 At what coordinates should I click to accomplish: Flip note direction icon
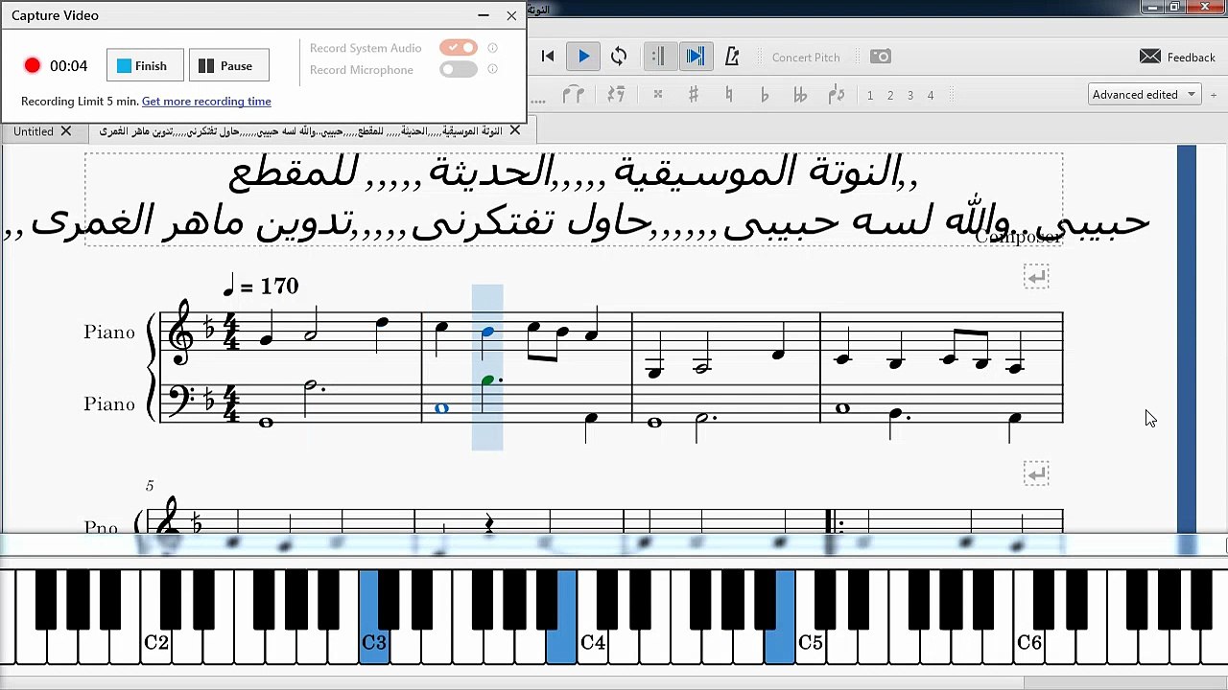836,95
